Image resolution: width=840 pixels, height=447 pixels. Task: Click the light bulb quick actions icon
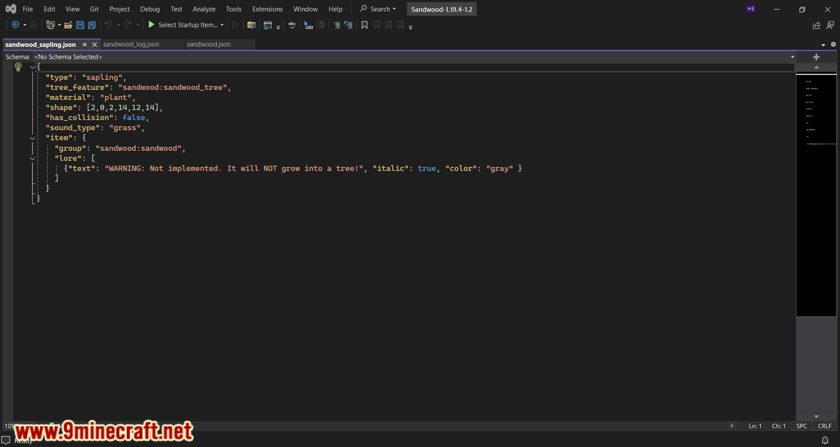(18, 67)
